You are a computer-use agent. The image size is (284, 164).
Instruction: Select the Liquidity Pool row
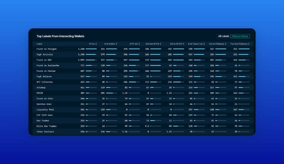click(x=143, y=110)
